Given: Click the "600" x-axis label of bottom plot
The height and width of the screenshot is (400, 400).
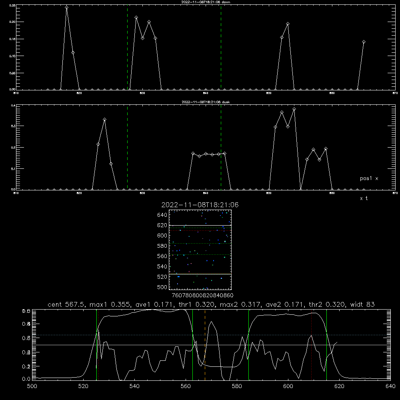Looking at the screenshot, I should click(288, 386).
